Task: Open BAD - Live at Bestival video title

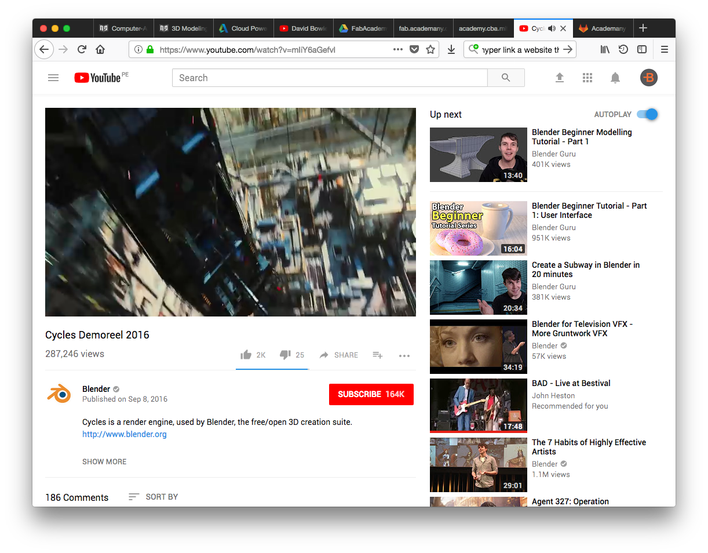Action: 571,383
